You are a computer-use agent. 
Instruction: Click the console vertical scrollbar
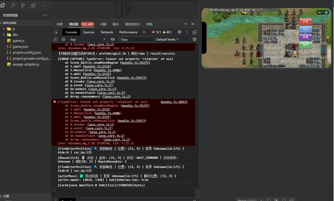[197, 193]
